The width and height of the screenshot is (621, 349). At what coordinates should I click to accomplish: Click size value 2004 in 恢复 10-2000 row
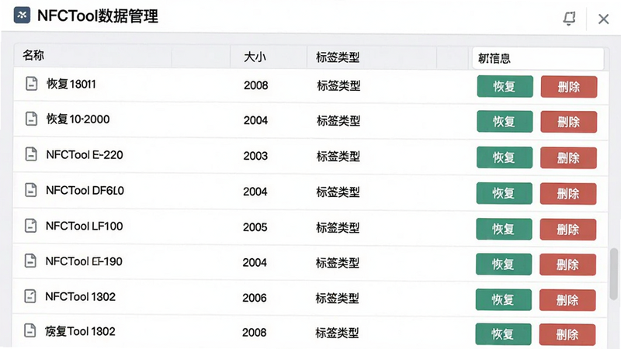click(x=256, y=120)
